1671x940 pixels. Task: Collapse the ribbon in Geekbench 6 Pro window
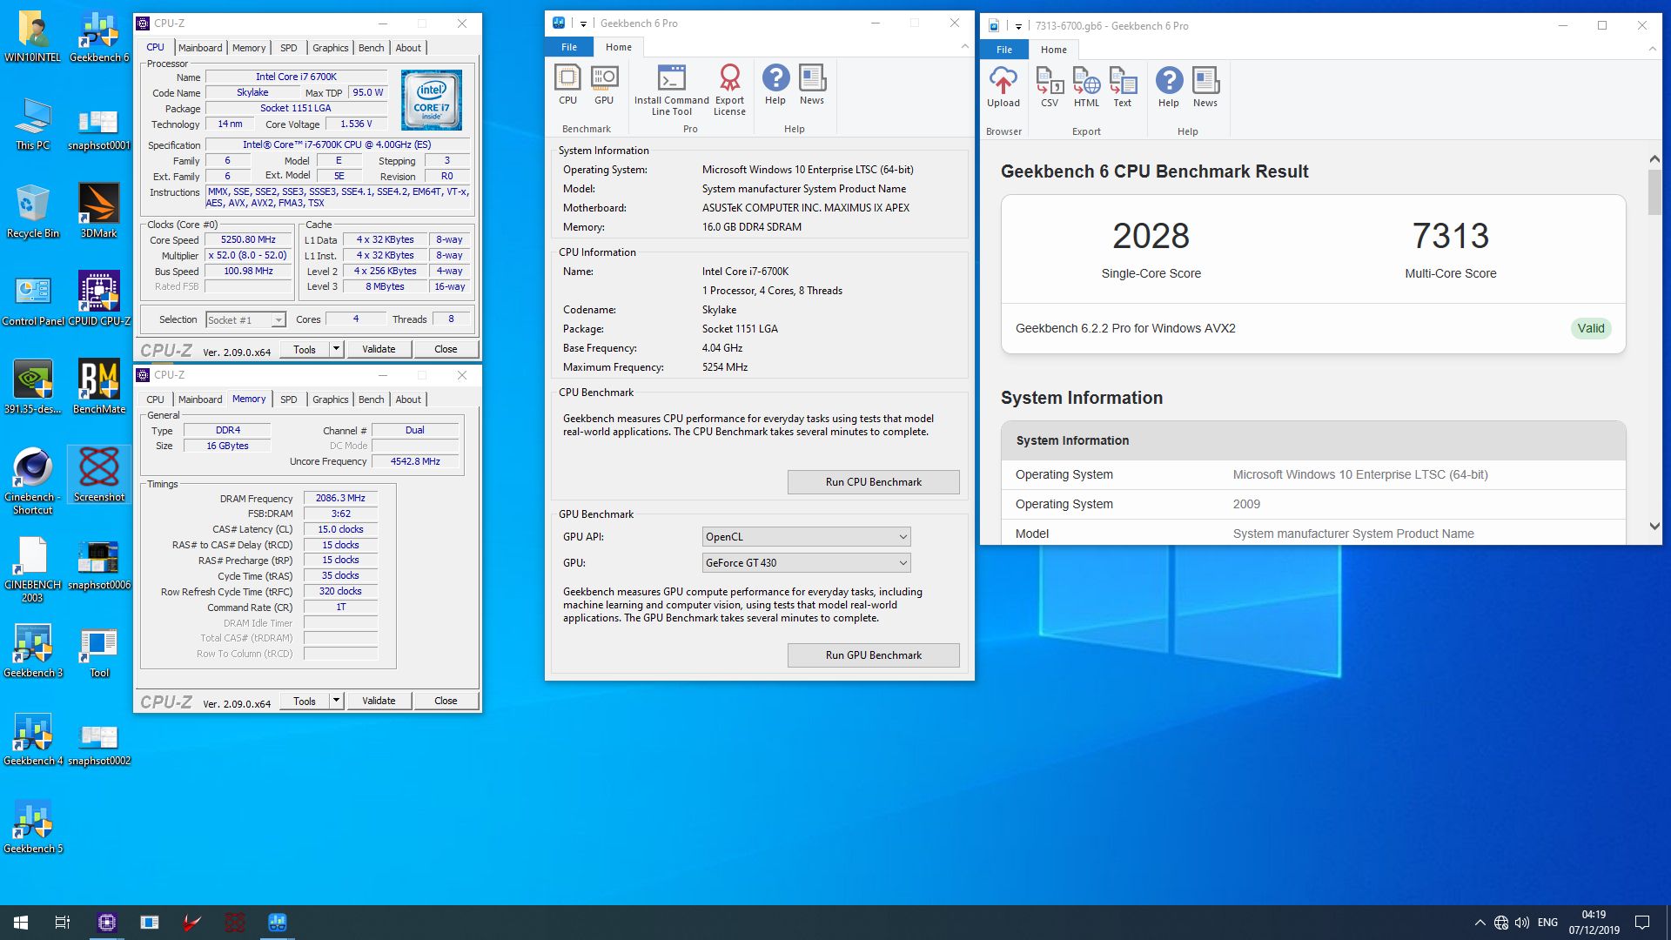pyautogui.click(x=964, y=46)
